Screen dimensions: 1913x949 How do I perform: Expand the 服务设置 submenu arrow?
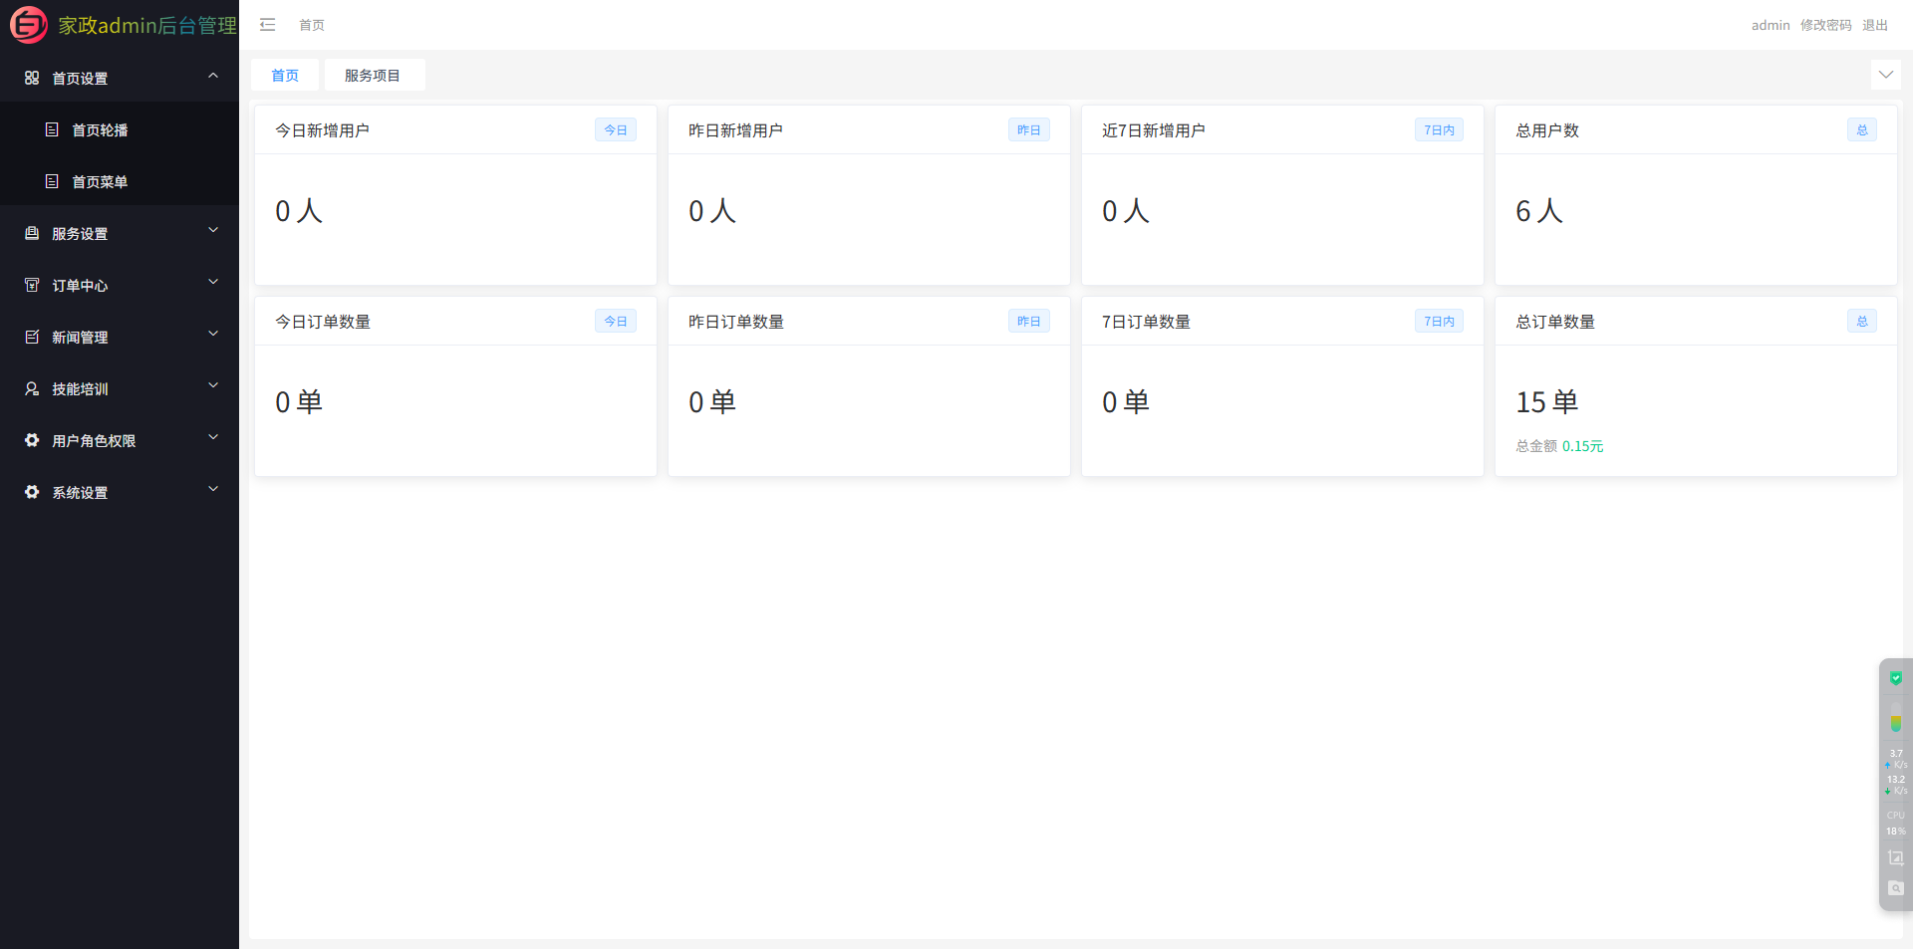212,231
